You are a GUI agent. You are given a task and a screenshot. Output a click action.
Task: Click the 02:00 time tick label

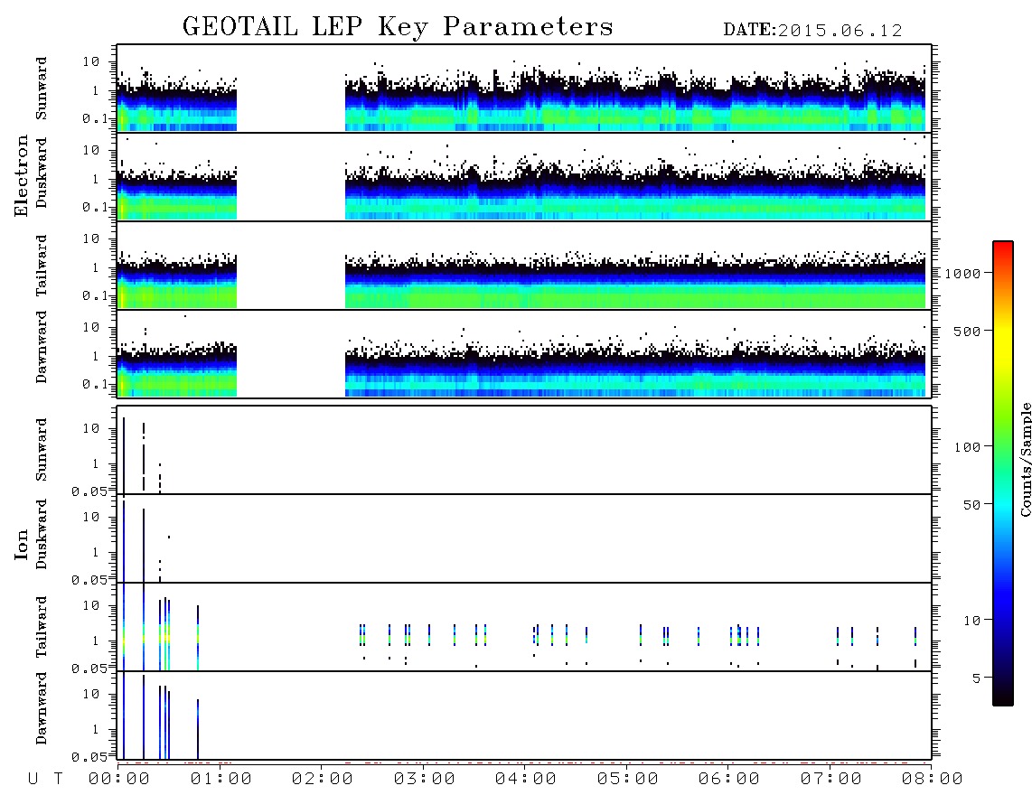(323, 780)
